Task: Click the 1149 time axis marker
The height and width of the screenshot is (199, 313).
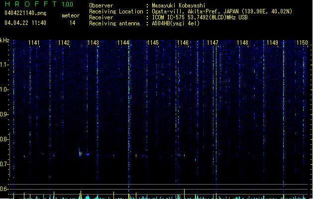Action: coord(272,43)
